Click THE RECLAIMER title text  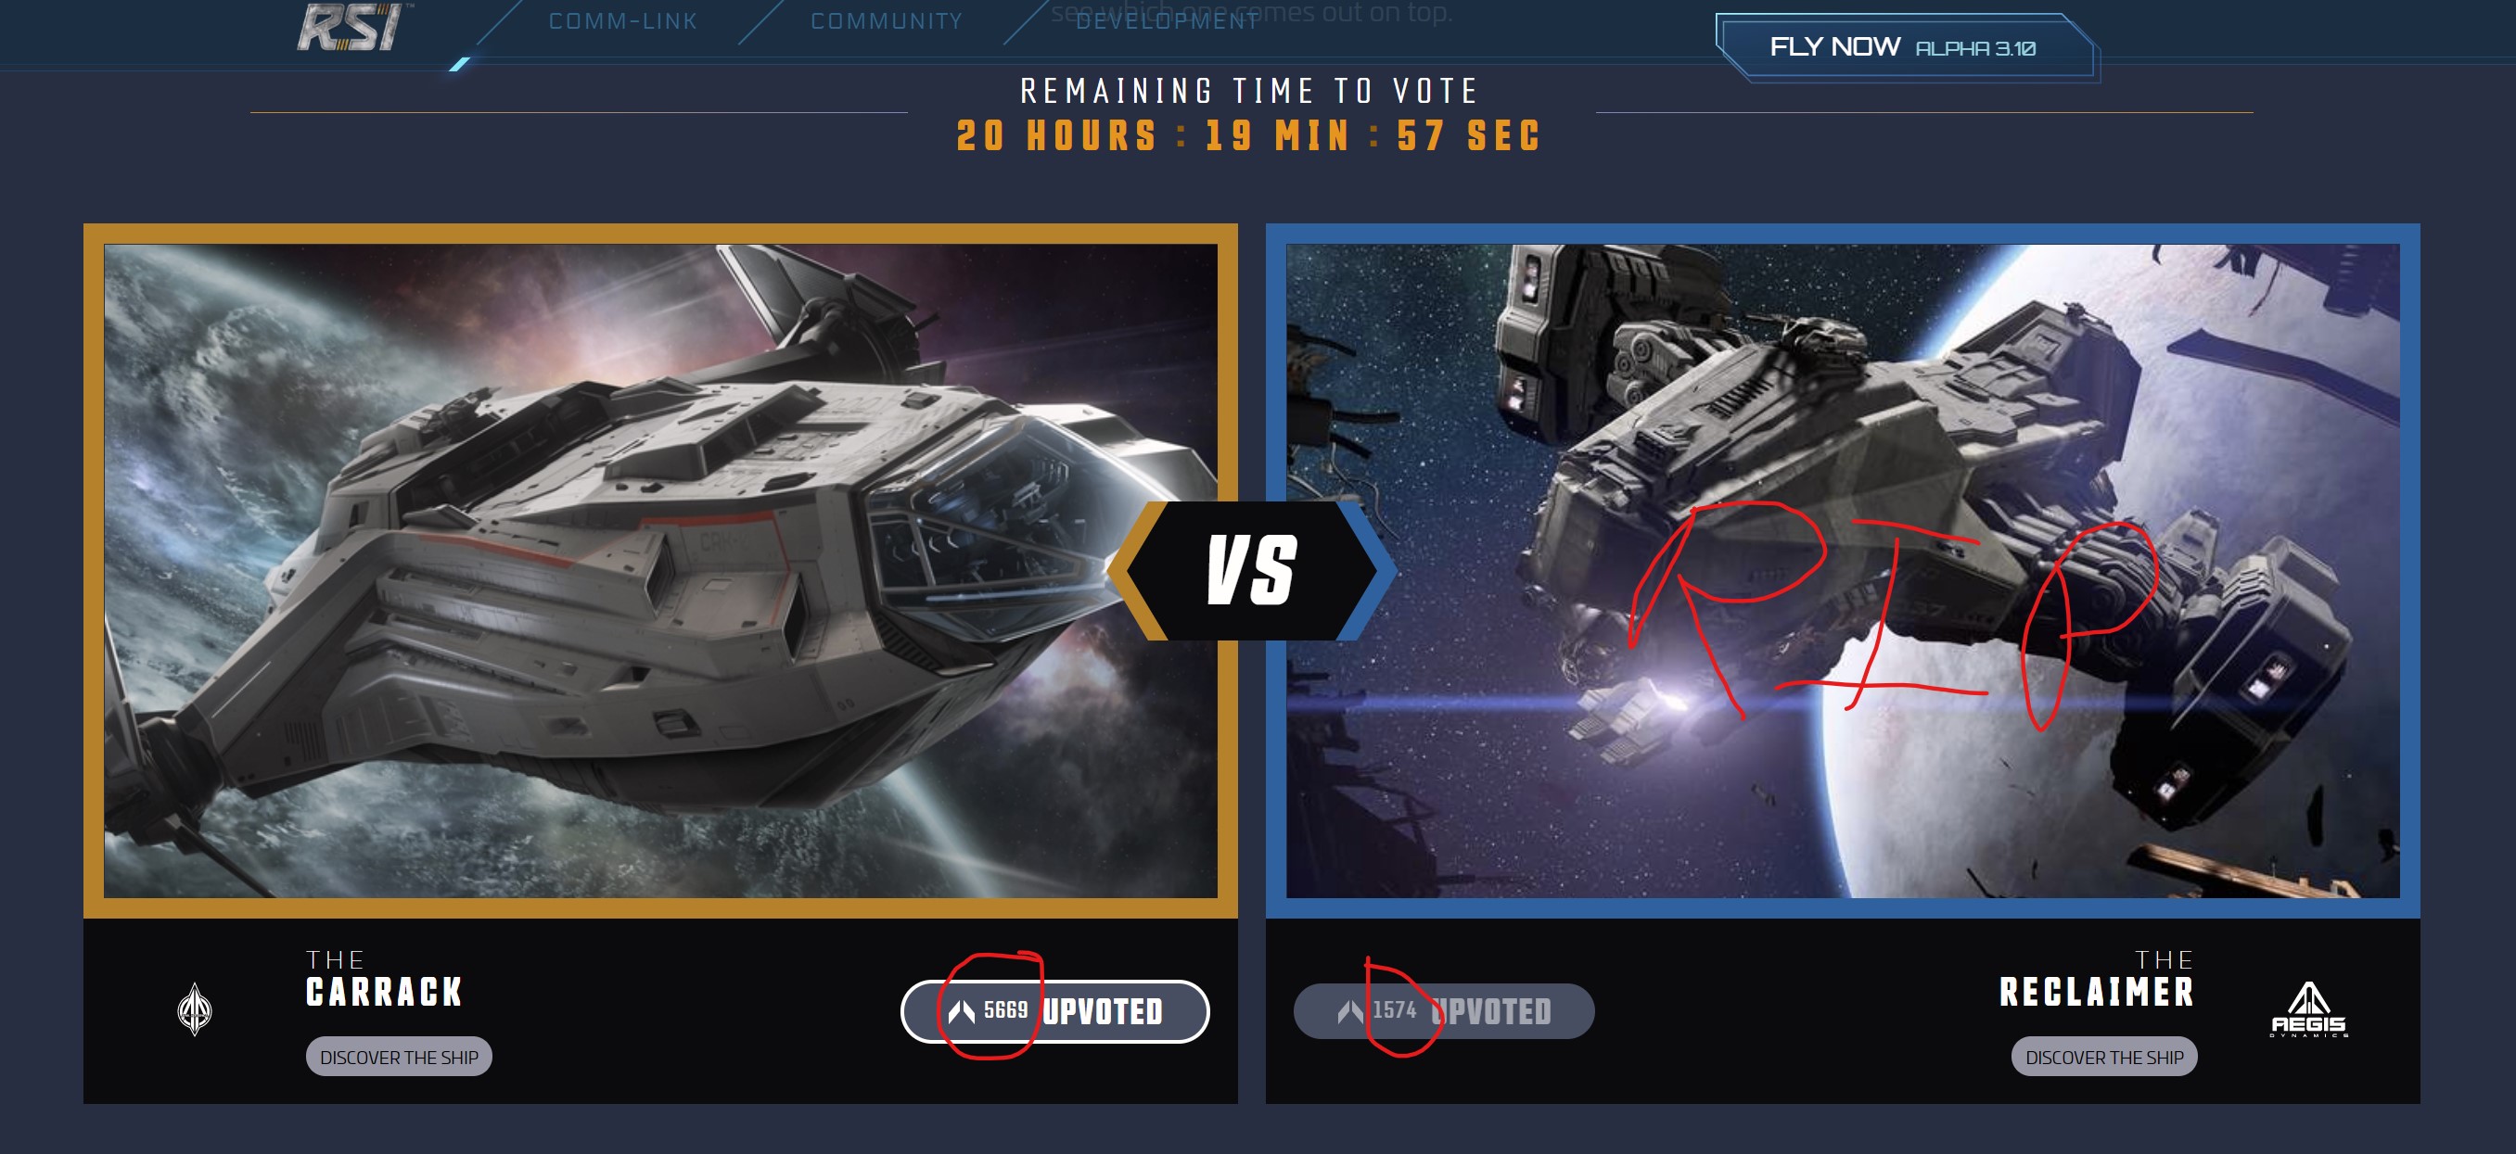(x=2097, y=978)
